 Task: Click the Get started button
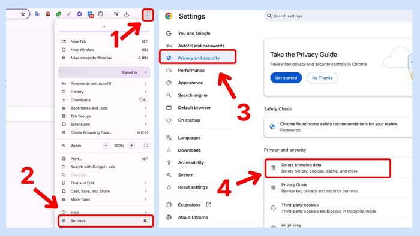click(286, 78)
